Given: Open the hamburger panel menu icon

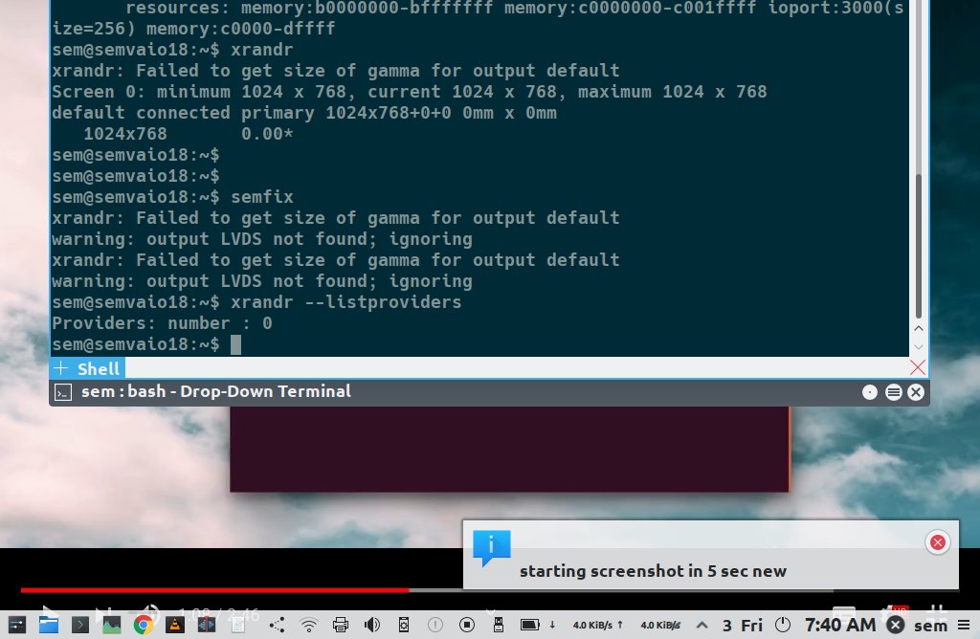Looking at the screenshot, I should coord(965,625).
